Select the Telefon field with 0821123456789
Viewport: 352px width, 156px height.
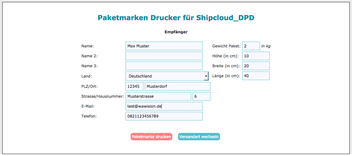pyautogui.click(x=164, y=116)
